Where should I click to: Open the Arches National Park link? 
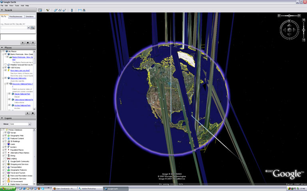pos(22,105)
